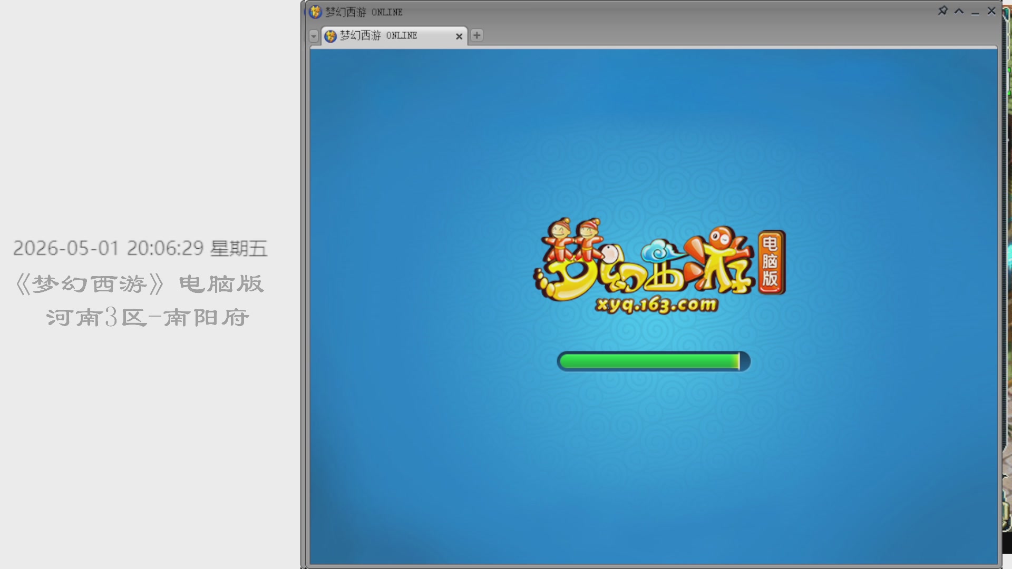Open the tab list dropdown arrow
This screenshot has height=569, width=1012.
pos(314,36)
